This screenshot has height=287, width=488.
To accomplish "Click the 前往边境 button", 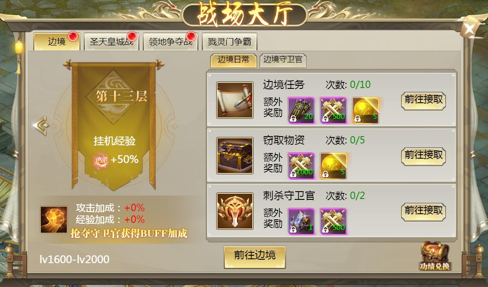I will point(254,257).
